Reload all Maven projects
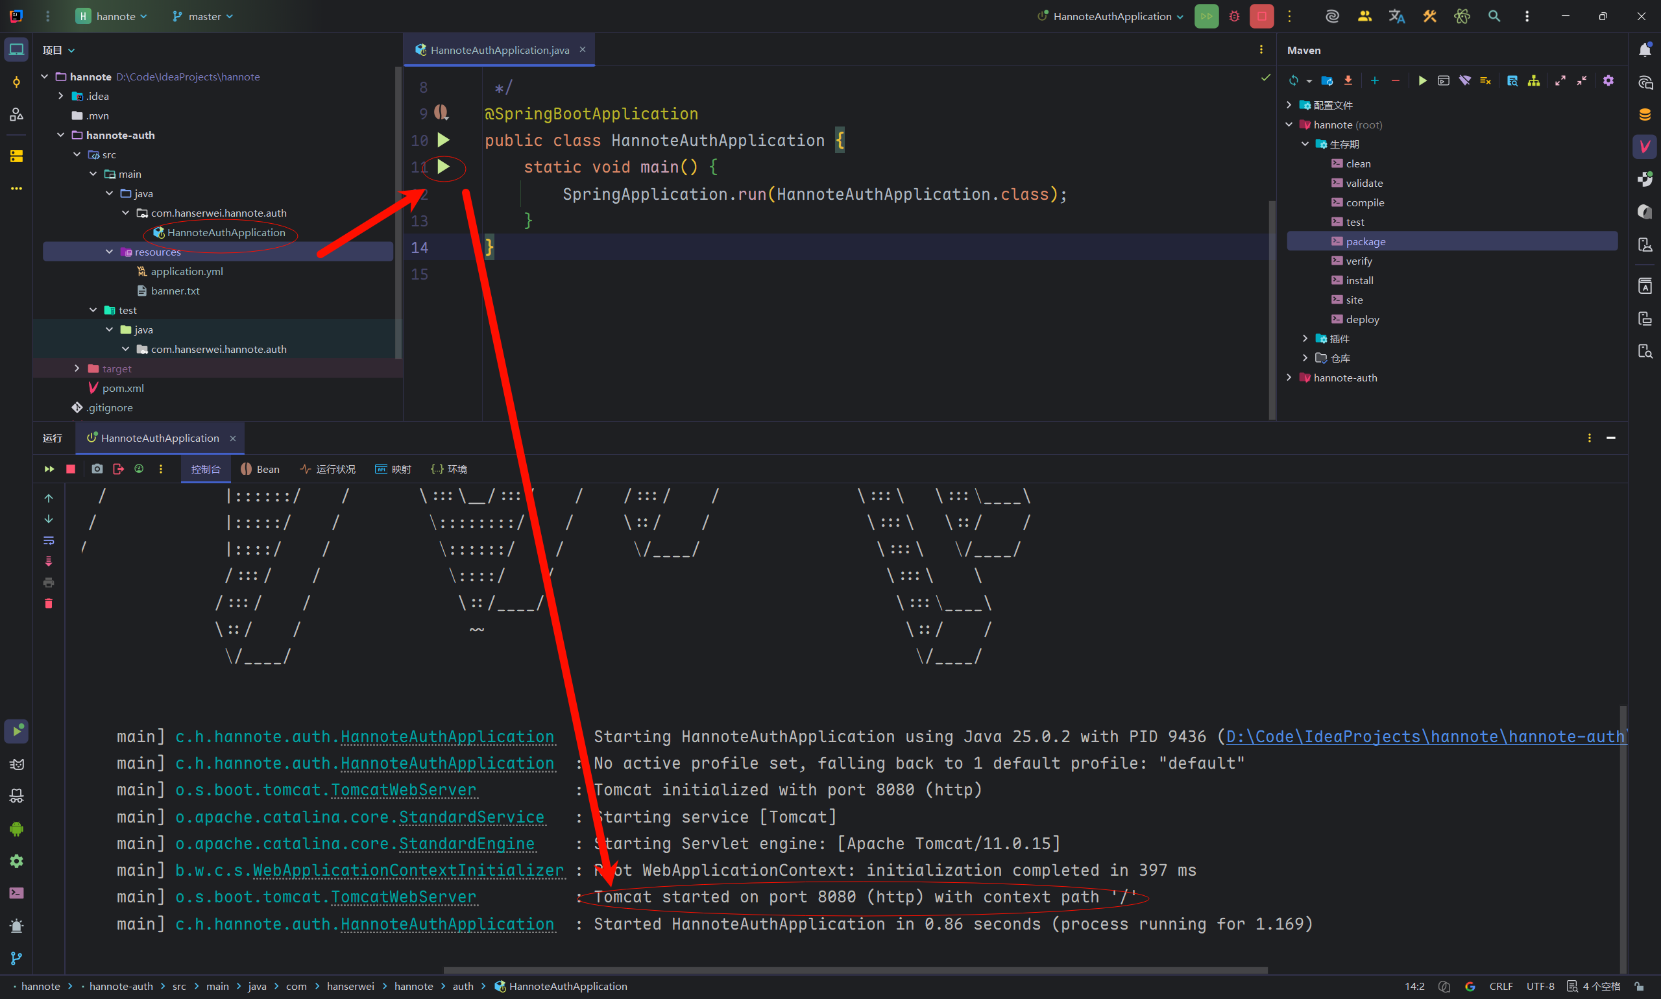Viewport: 1661px width, 999px height. [1292, 81]
